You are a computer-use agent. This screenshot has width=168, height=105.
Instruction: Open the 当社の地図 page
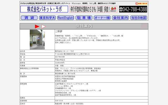[139, 18]
